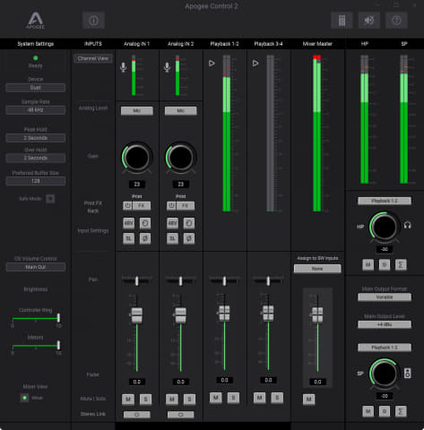Open the info panel icon
The image size is (424, 430).
(93, 21)
